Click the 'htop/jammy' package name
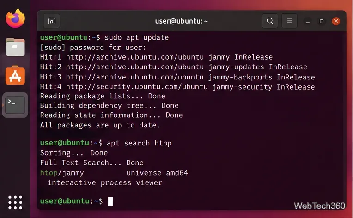This screenshot has width=353, height=218. [x=62, y=173]
